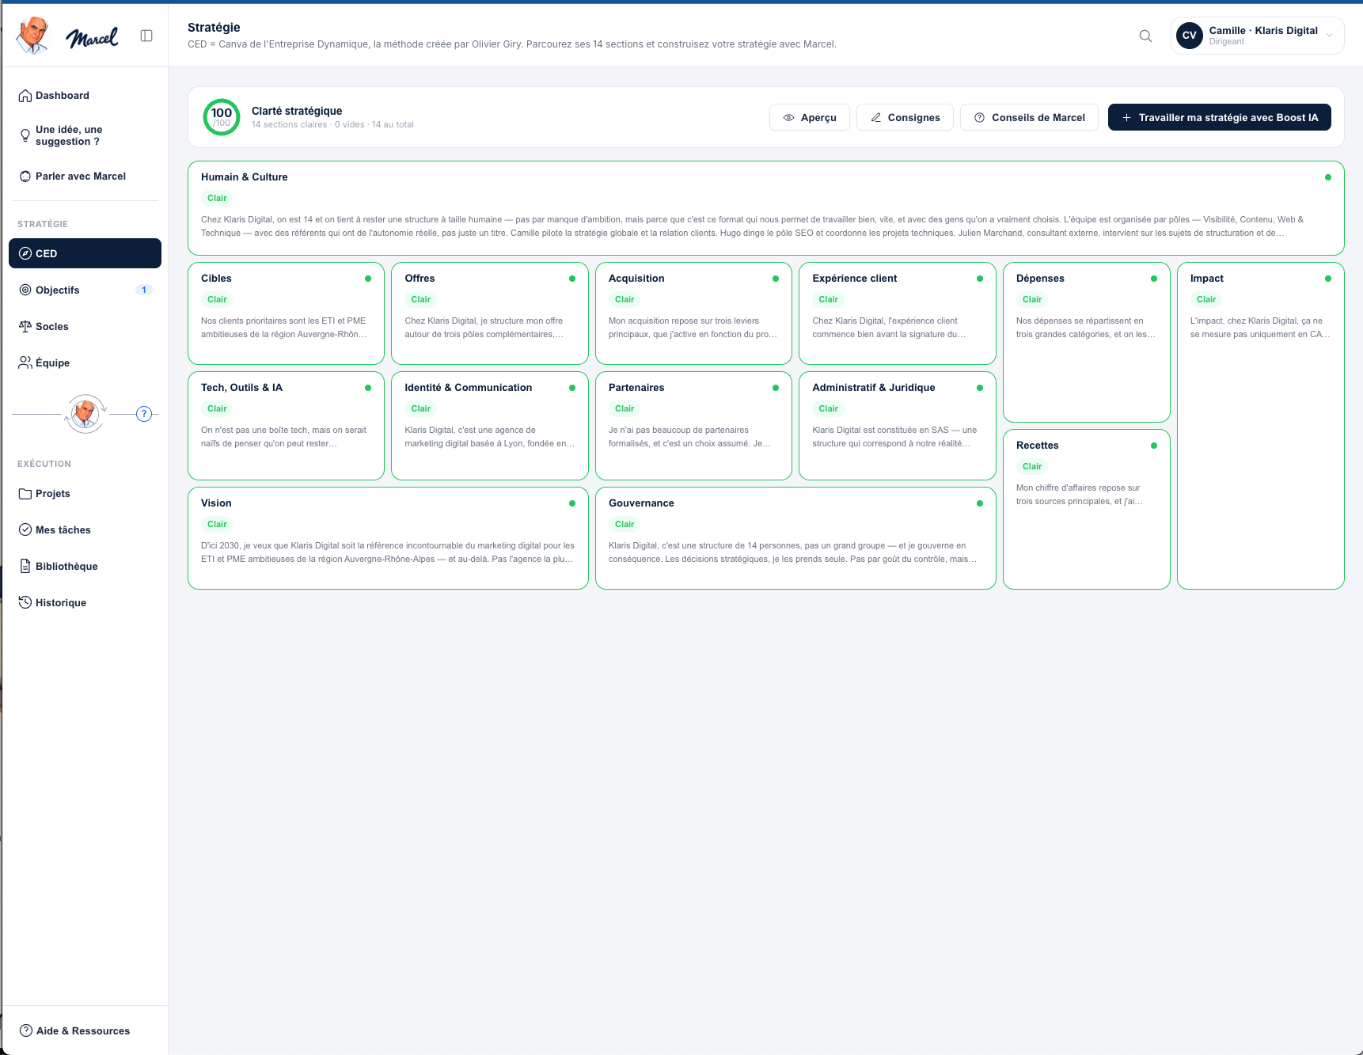Click Conseils de Marcel button
Image resolution: width=1363 pixels, height=1055 pixels.
tap(1029, 117)
